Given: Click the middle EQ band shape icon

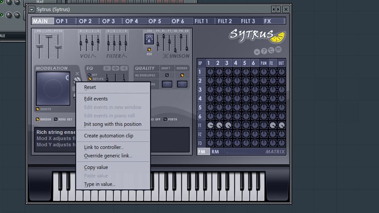Looking at the screenshot, I should (x=115, y=68).
